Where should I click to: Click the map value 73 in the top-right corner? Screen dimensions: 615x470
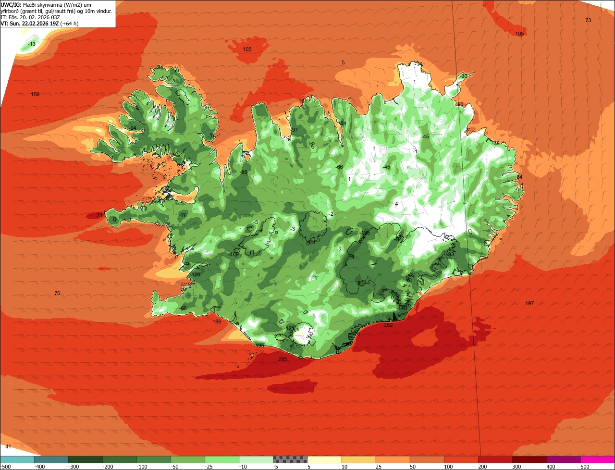tap(588, 20)
